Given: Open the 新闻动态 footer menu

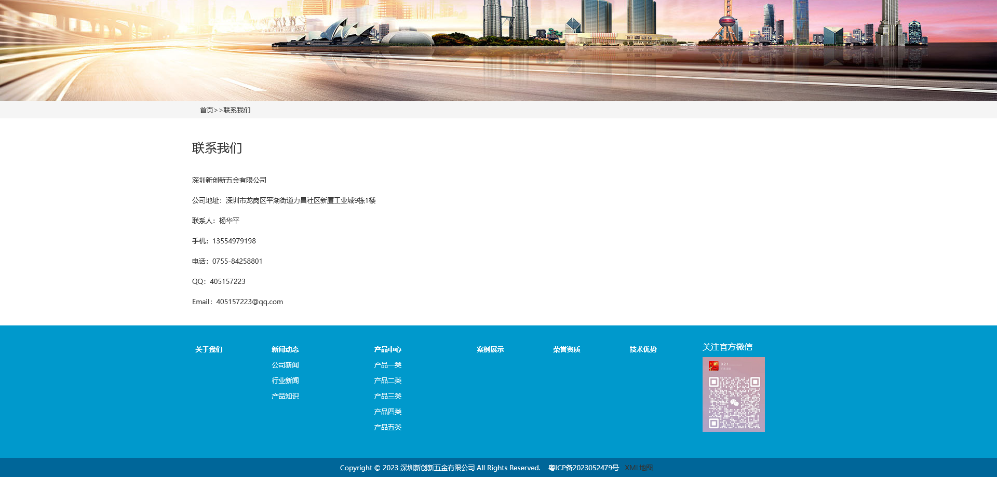Looking at the screenshot, I should (285, 349).
